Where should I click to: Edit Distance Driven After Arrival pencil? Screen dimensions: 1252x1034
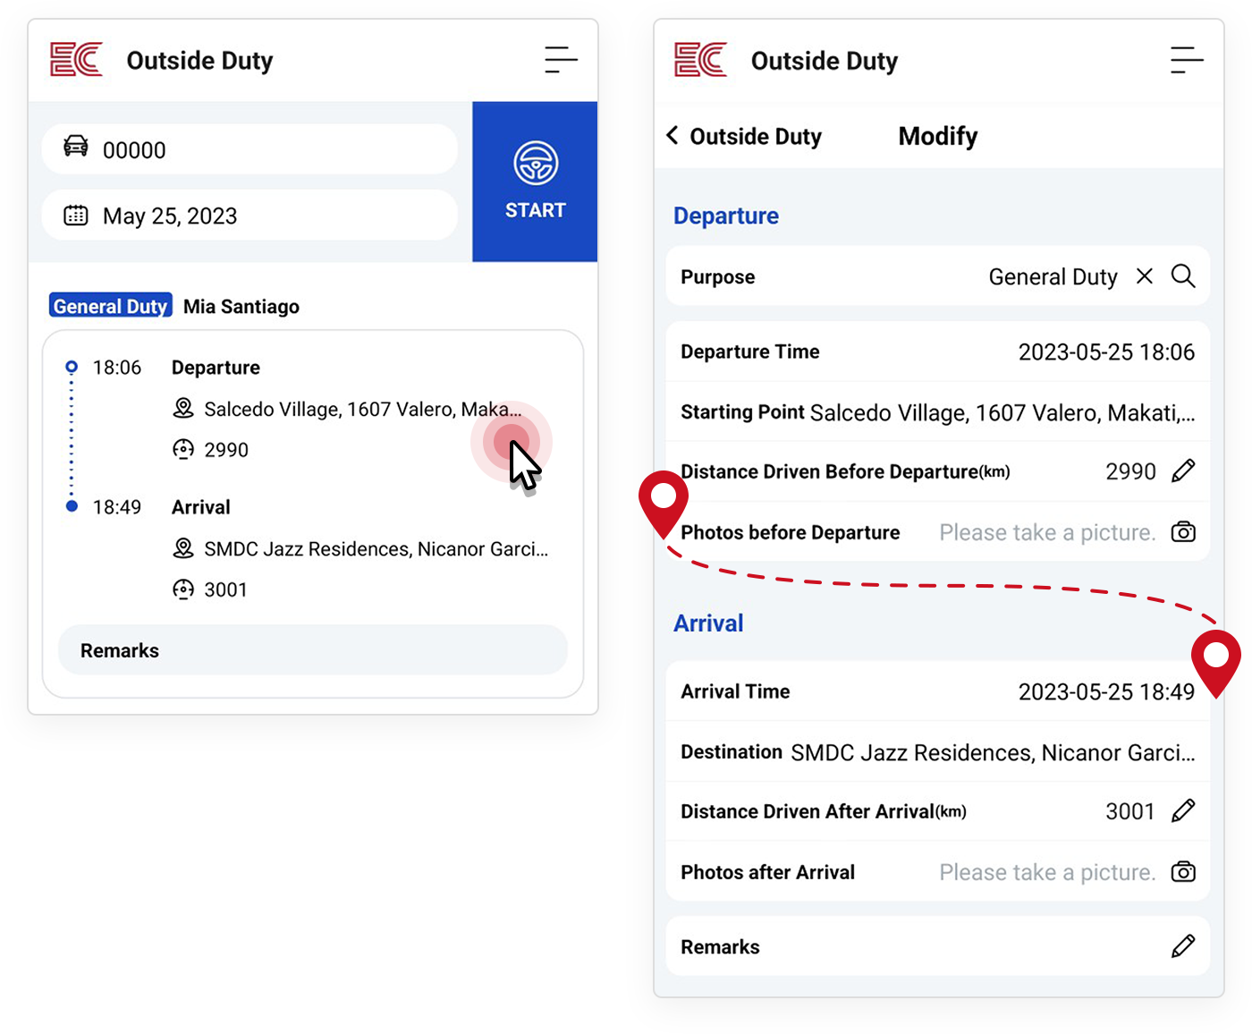click(1183, 810)
